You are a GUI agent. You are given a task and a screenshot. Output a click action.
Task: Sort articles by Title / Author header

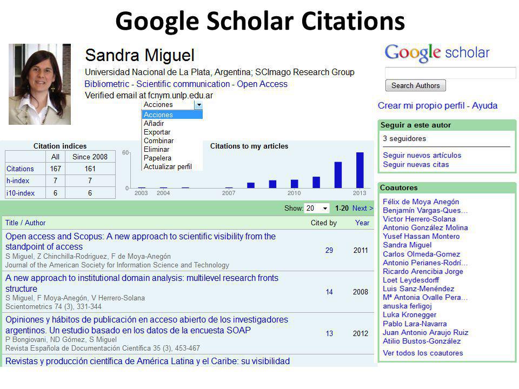click(x=25, y=223)
